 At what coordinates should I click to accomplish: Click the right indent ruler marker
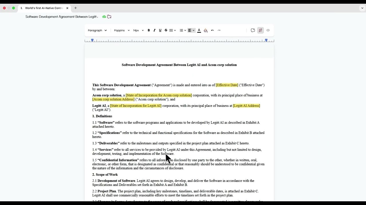pos(266,40)
